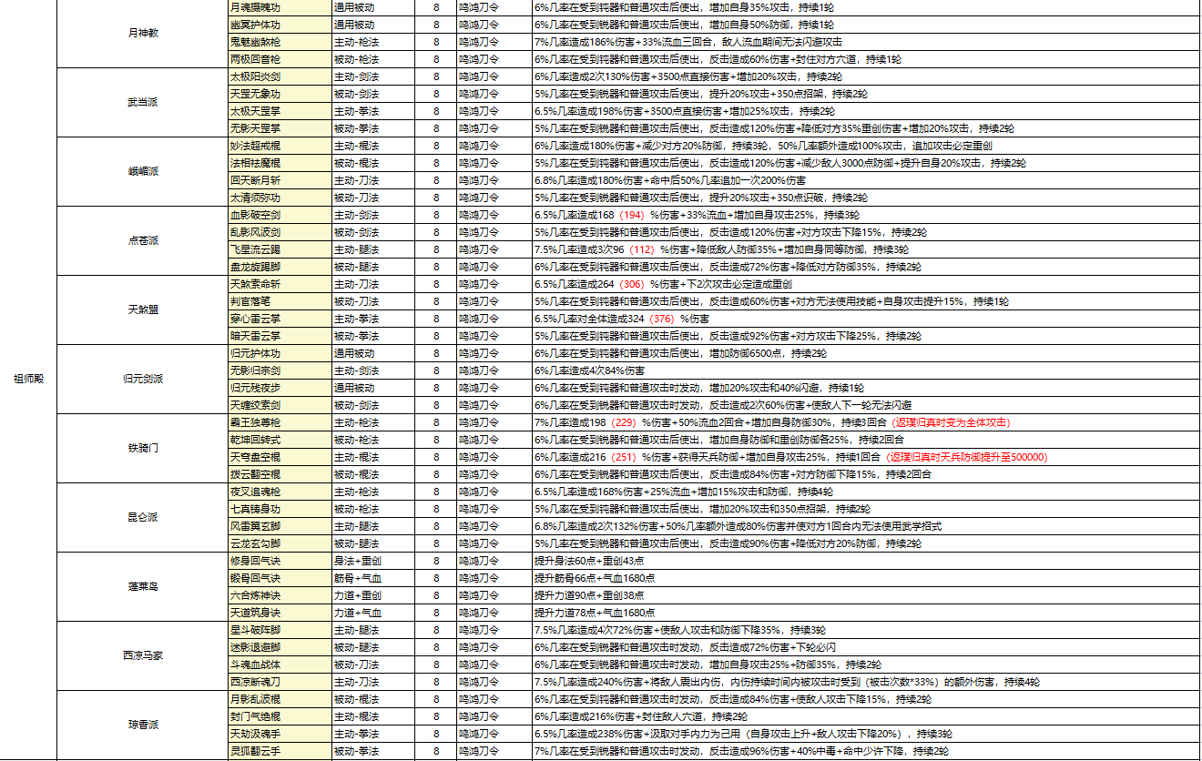The height and width of the screenshot is (761, 1202).
Task: Select the 祖师殿 merged cell
Action: click(x=28, y=379)
